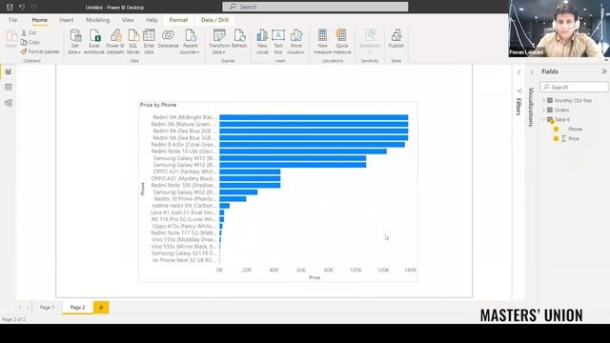This screenshot has height=343, width=610.
Task: Click the Samsung Galaxy M32 bar
Action: coord(238,192)
